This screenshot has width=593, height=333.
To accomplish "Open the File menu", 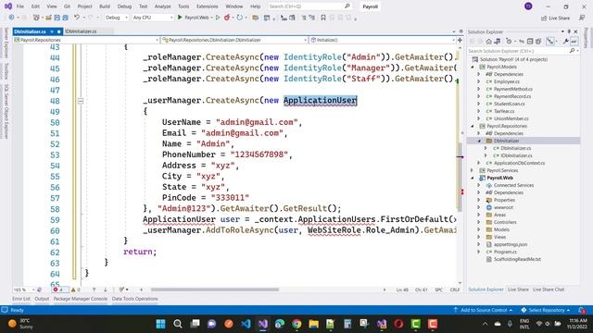I will click(20, 6).
